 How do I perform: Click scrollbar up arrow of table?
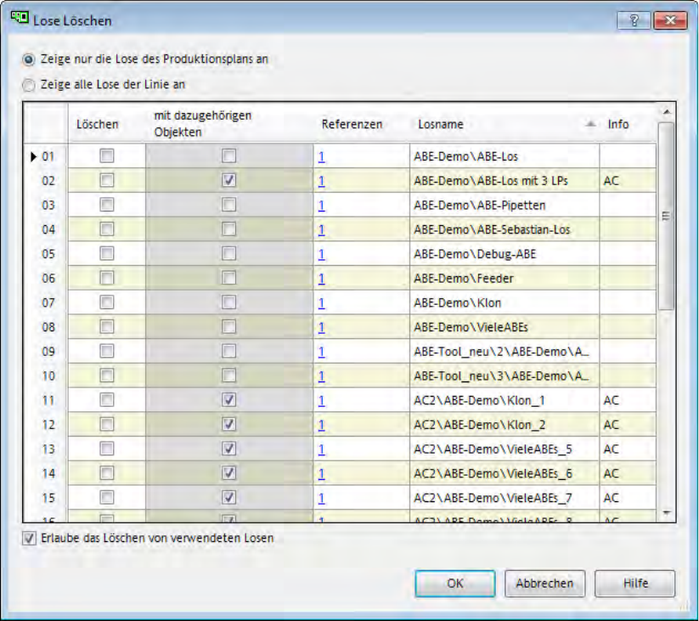tap(667, 111)
